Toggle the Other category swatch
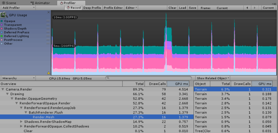This screenshot has height=133, width=278. (2, 44)
